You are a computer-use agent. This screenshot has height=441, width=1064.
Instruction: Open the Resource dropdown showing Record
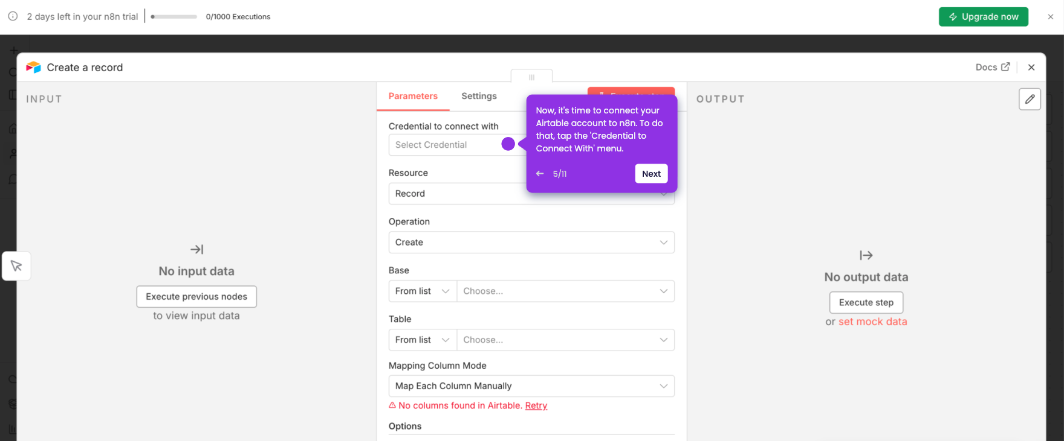pos(531,194)
